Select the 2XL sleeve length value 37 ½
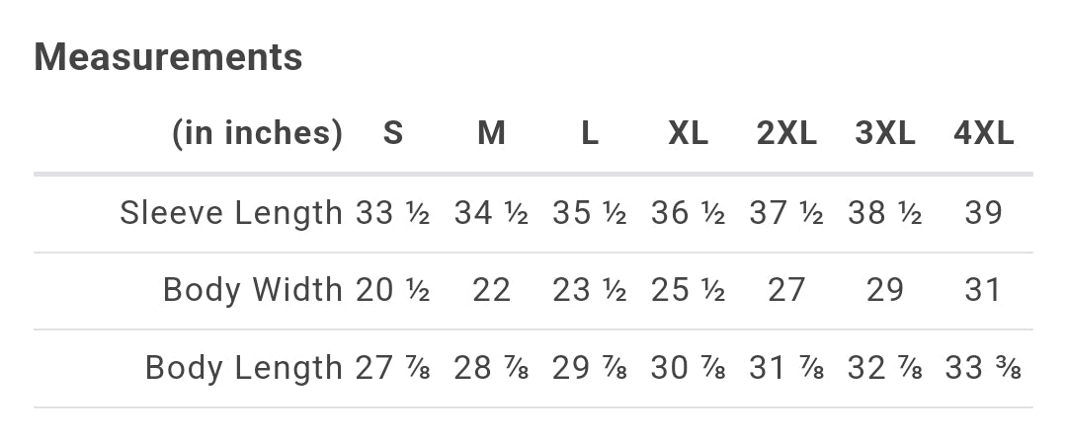This screenshot has width=1067, height=438. tap(786, 212)
